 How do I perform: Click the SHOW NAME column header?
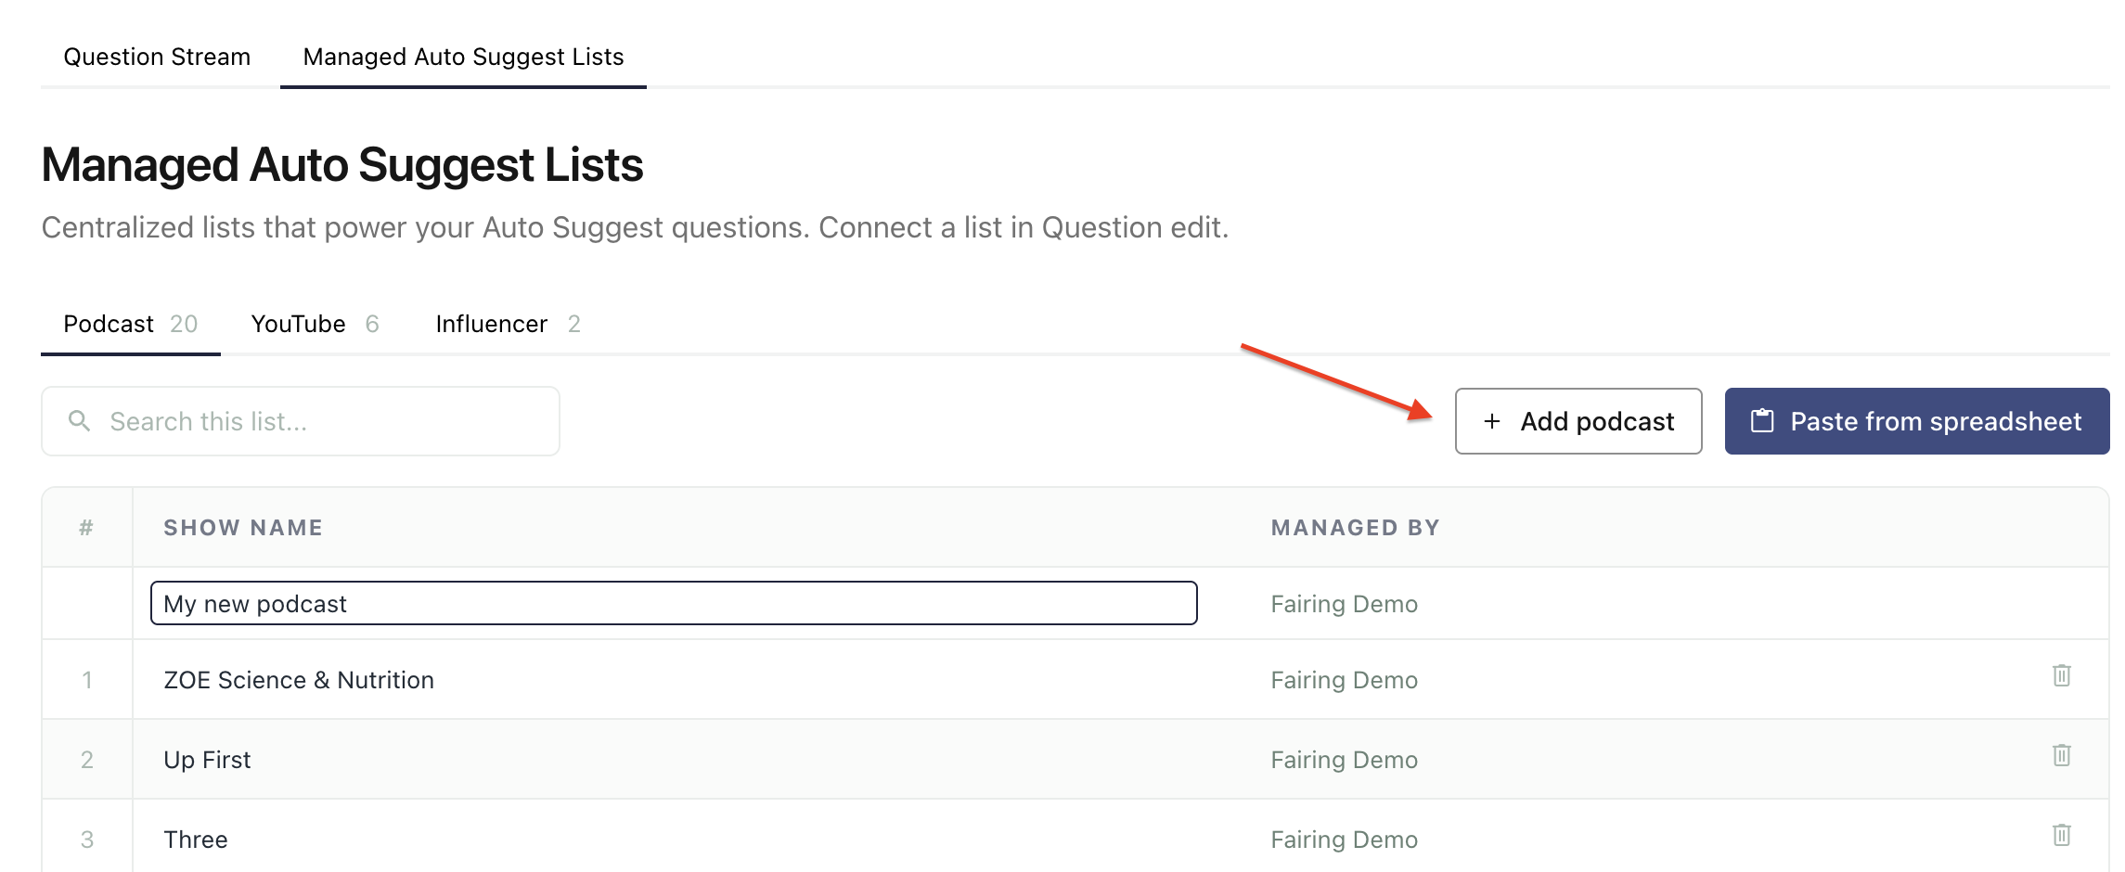click(x=243, y=528)
